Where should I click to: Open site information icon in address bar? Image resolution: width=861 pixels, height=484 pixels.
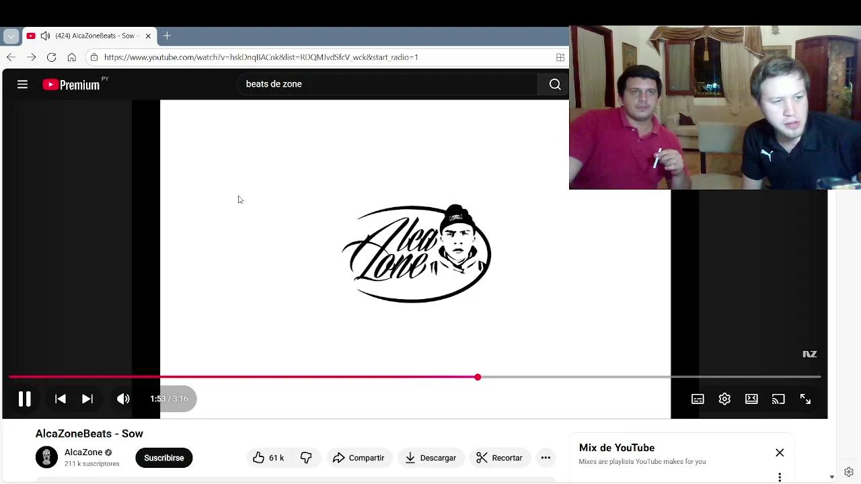tap(94, 57)
